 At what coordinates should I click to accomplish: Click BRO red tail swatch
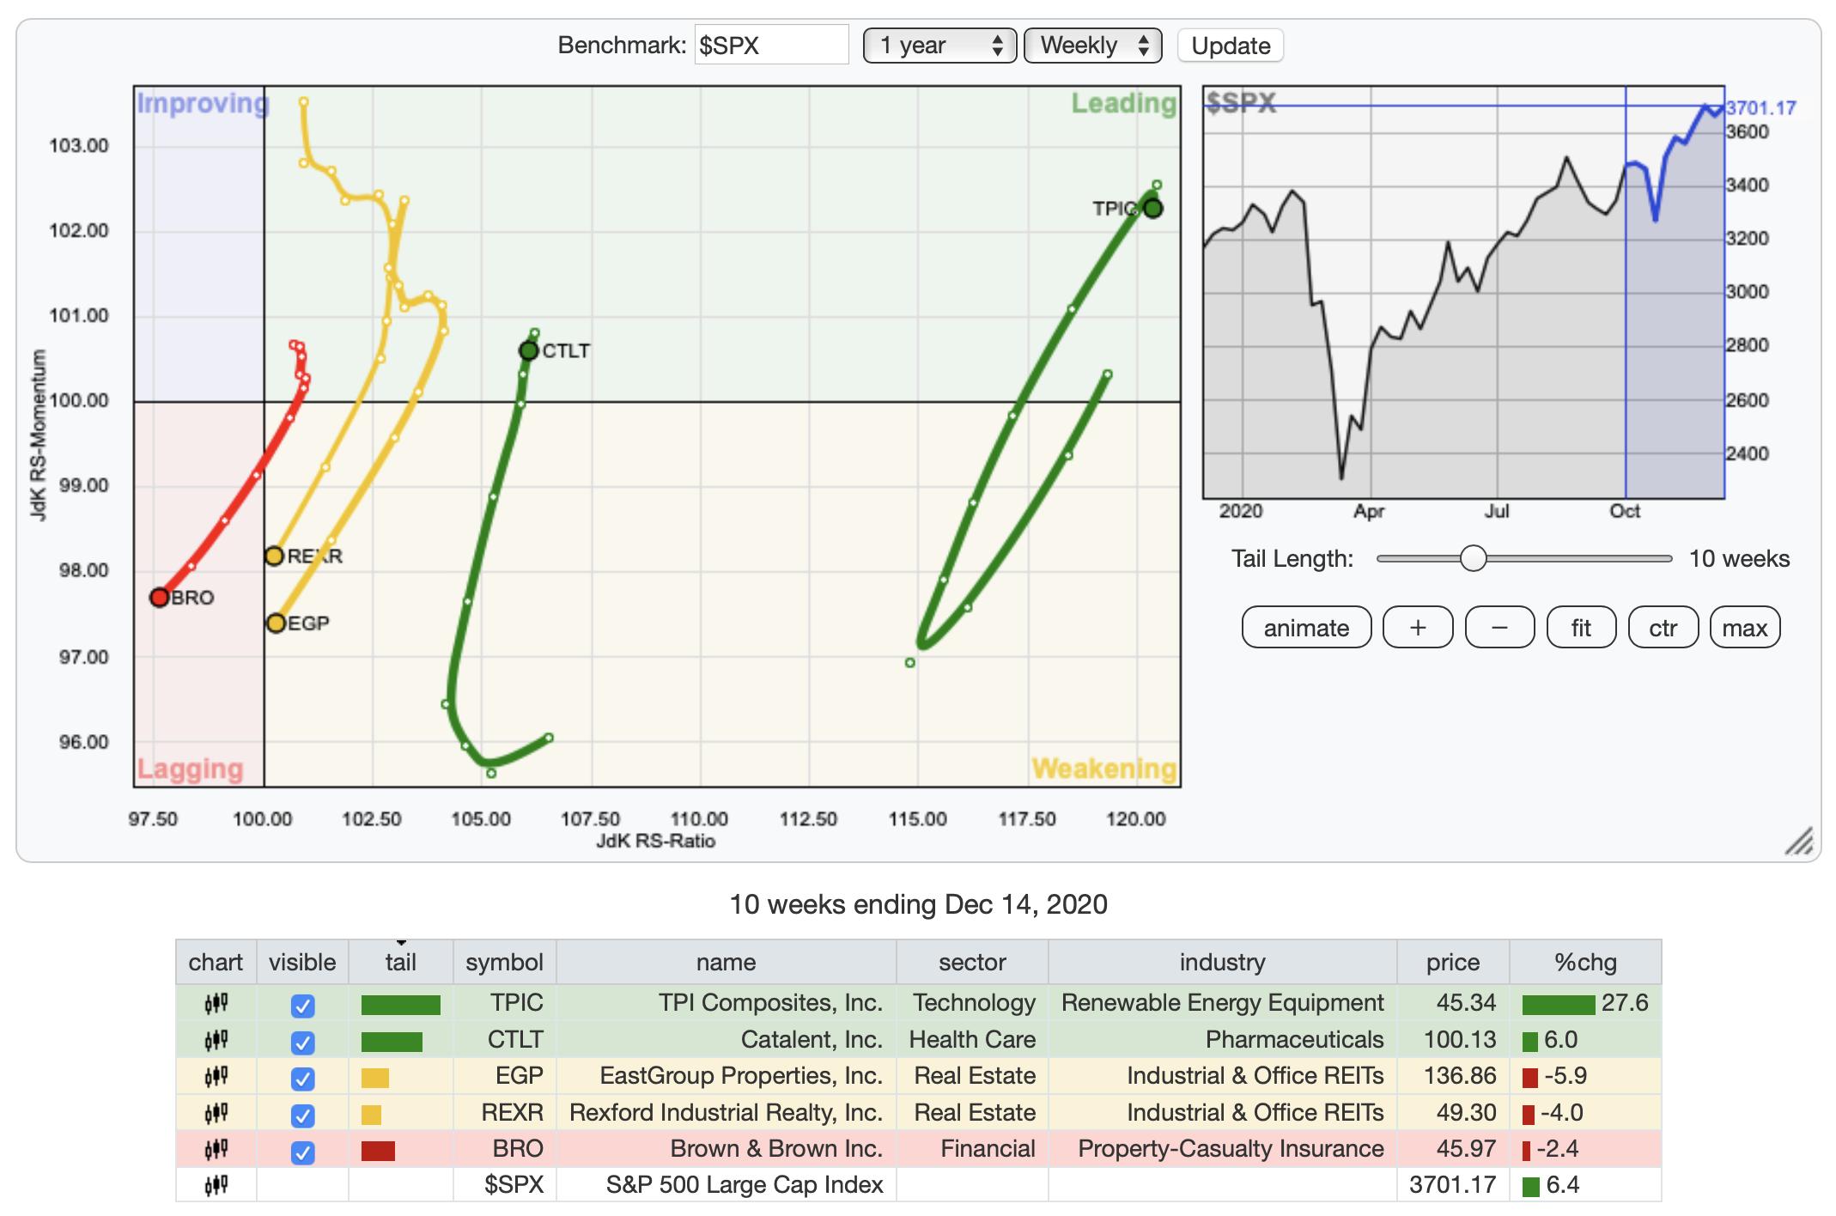pyautogui.click(x=378, y=1151)
